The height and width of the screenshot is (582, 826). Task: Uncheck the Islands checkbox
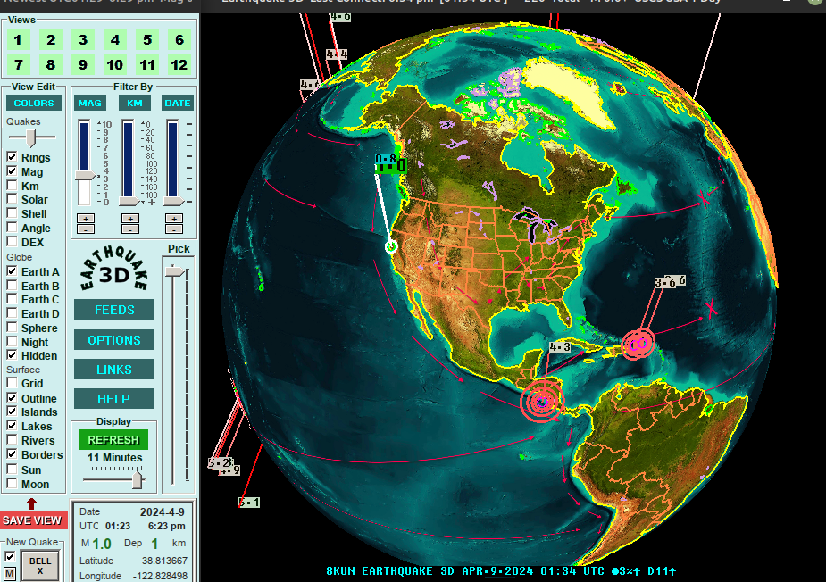[x=12, y=412]
